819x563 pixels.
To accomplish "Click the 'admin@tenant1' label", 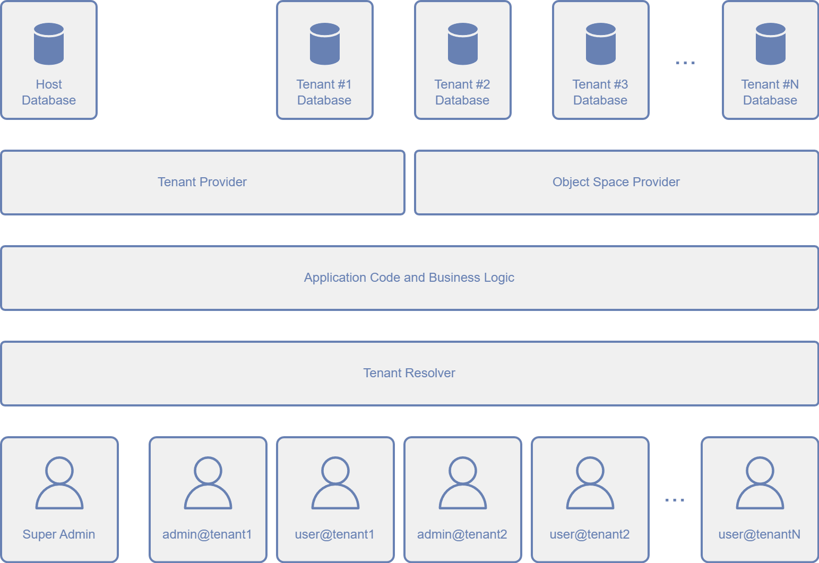I will pos(207,534).
